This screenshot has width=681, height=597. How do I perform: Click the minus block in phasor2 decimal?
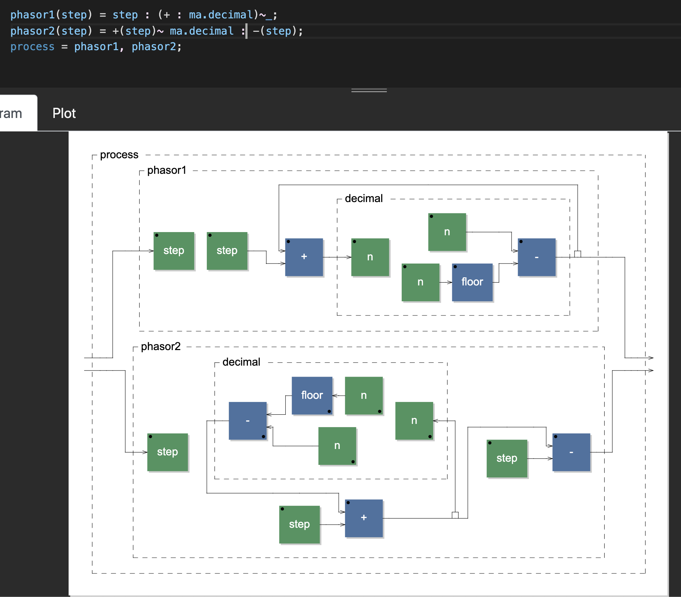248,420
